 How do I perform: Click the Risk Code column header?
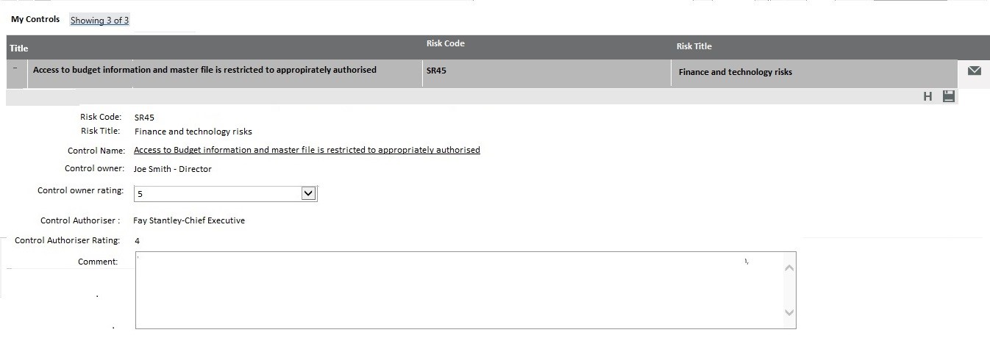[445, 43]
